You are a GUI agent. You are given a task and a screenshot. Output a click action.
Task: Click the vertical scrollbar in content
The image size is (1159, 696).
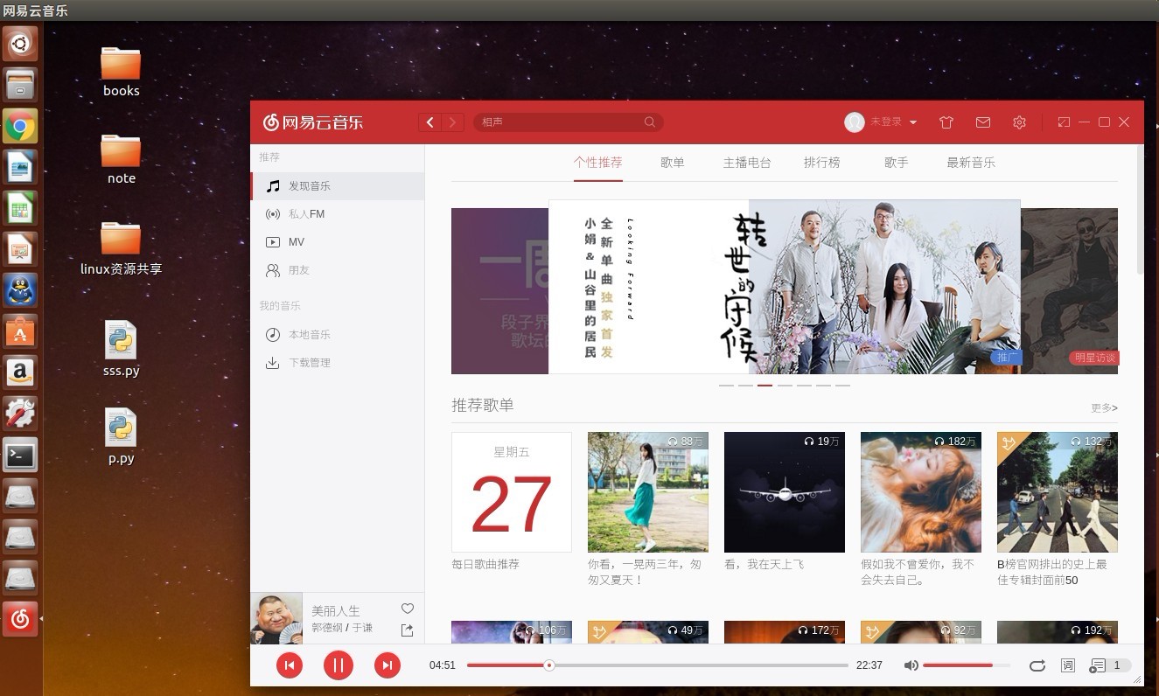click(1140, 210)
